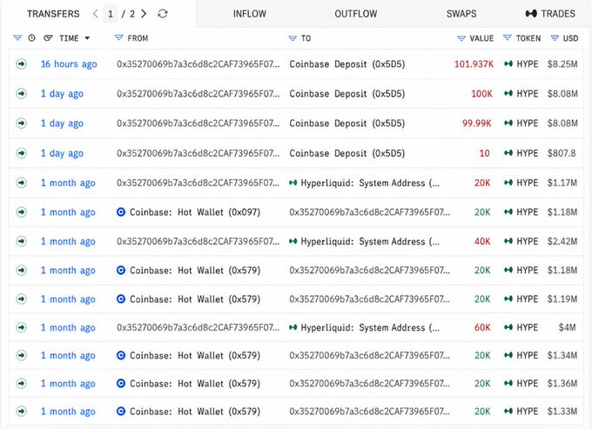Toggle the clock time-format icon
The image size is (592, 429).
[x=31, y=37]
